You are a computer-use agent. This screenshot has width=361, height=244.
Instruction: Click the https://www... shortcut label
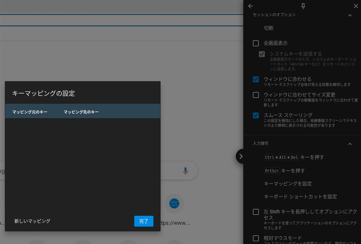click(175, 223)
